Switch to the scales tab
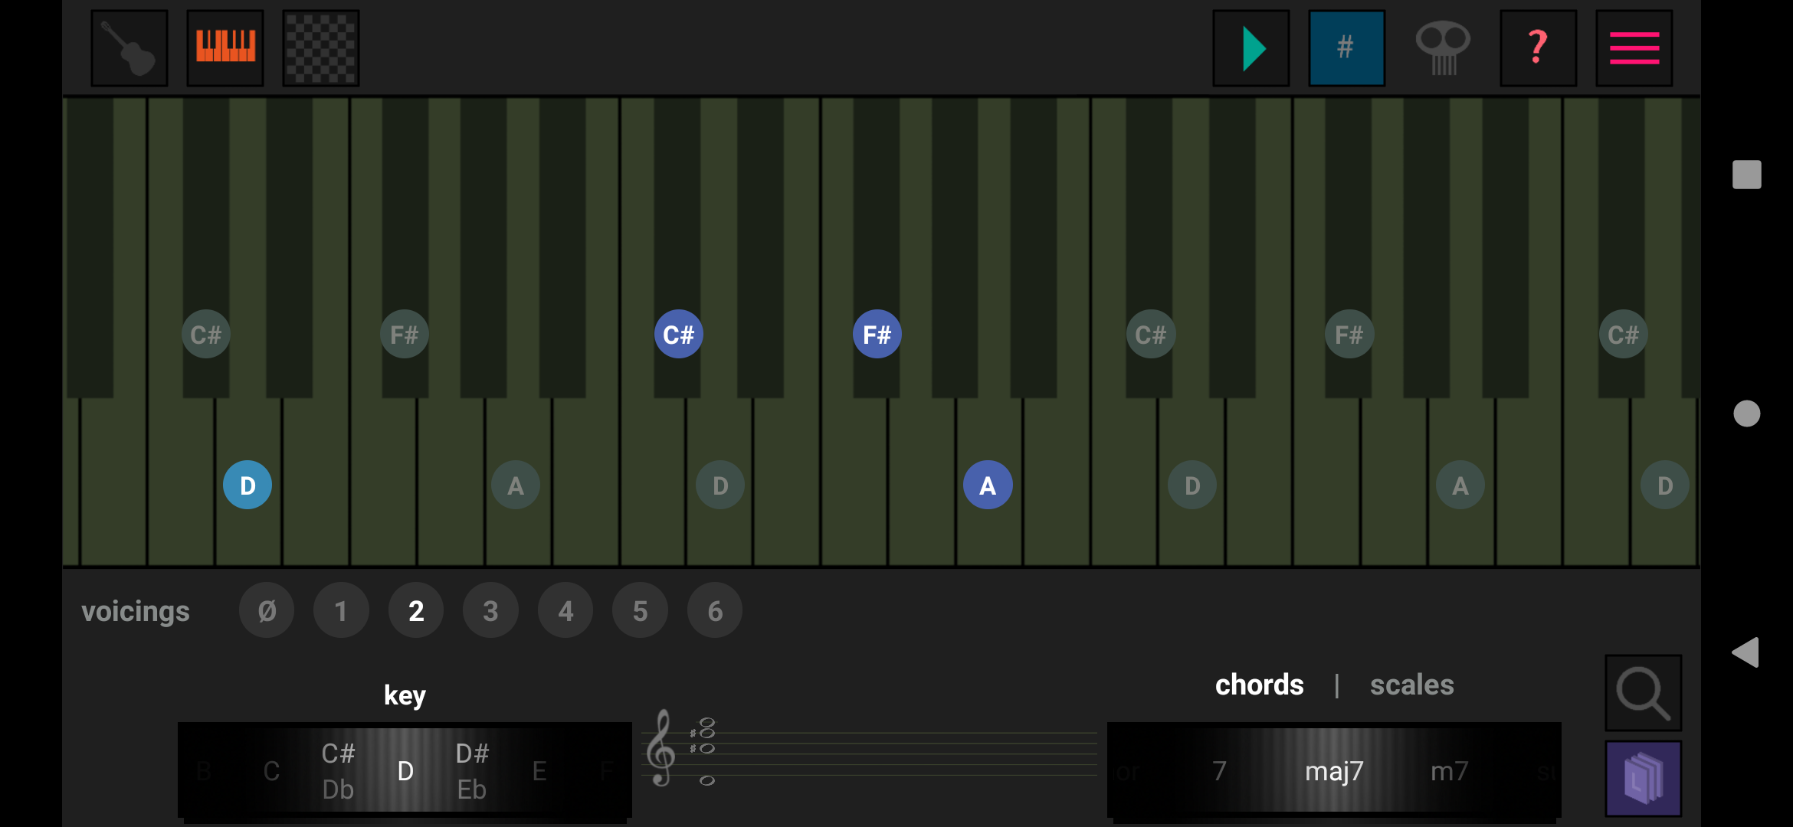Screen dimensions: 1793x827 coord(1411,685)
